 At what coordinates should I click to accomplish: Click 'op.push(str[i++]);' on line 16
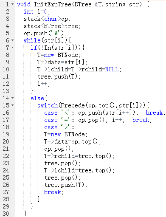pos(108,113)
